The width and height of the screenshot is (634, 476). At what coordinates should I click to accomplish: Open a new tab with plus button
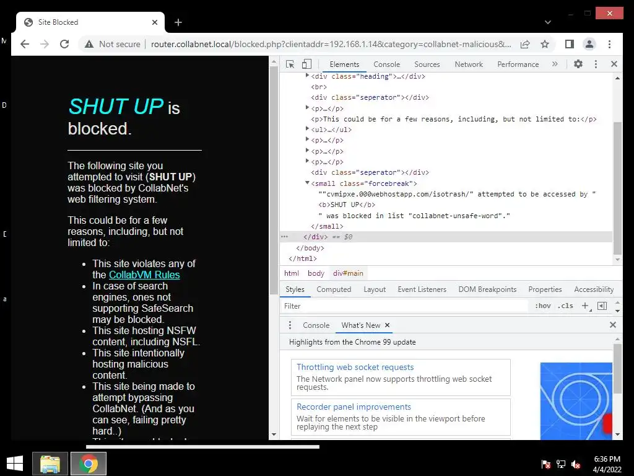coord(178,22)
